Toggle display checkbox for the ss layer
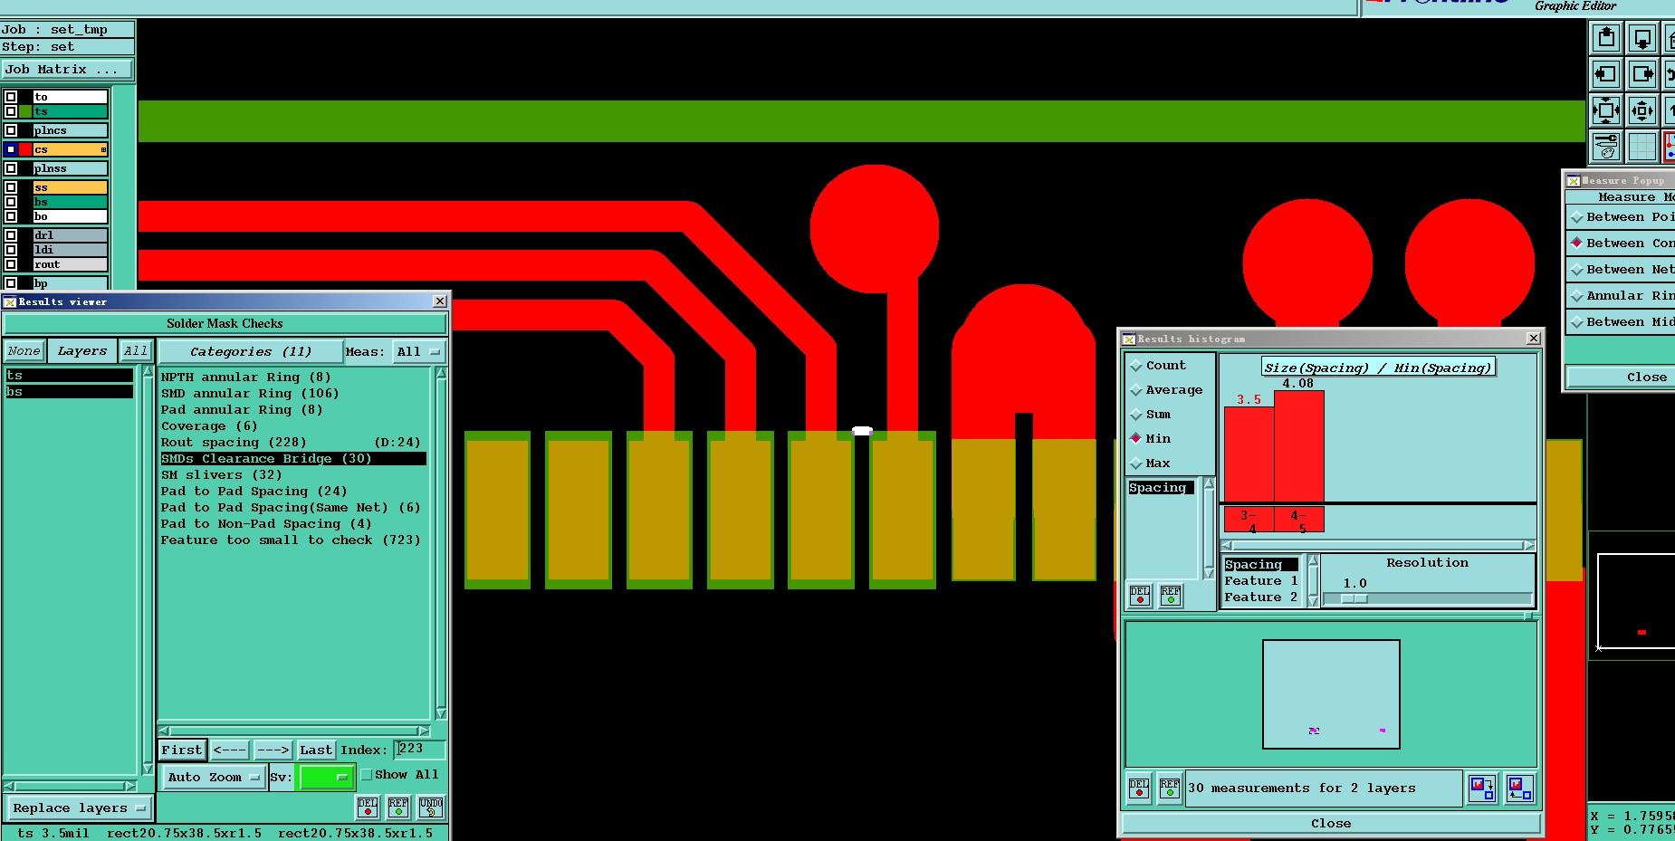 [11, 187]
